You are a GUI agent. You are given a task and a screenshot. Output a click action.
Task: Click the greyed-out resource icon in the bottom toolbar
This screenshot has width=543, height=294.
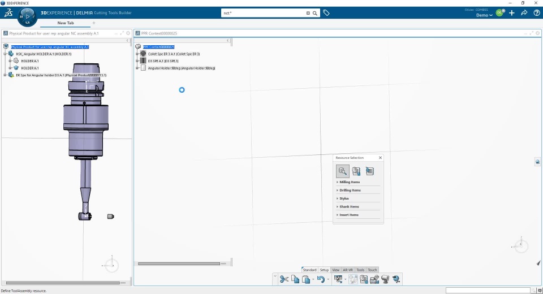tap(353, 279)
